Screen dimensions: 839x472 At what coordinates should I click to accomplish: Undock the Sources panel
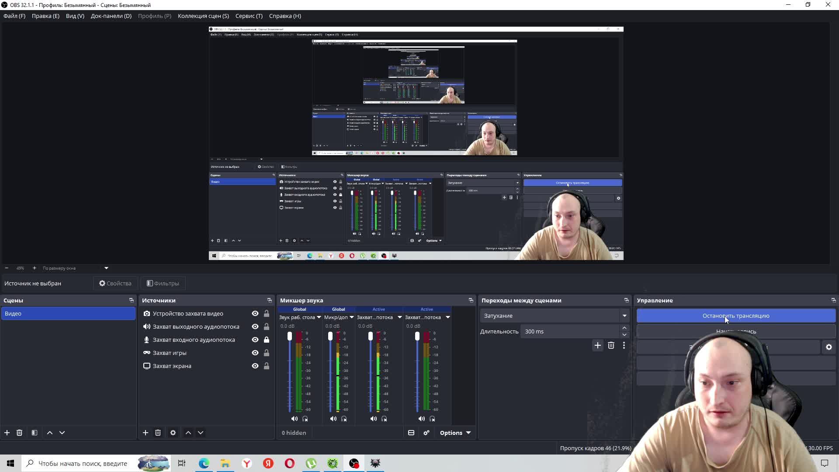(270, 300)
